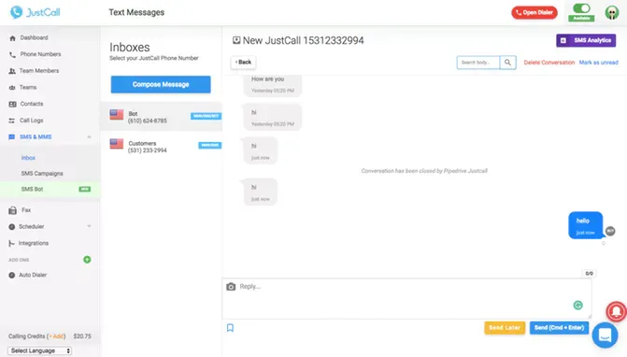Click the $20.75 credits balance
Viewport: 627px width, 357px height.
(82, 336)
